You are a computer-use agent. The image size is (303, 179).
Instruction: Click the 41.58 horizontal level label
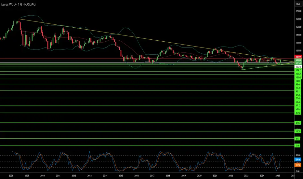298,113
